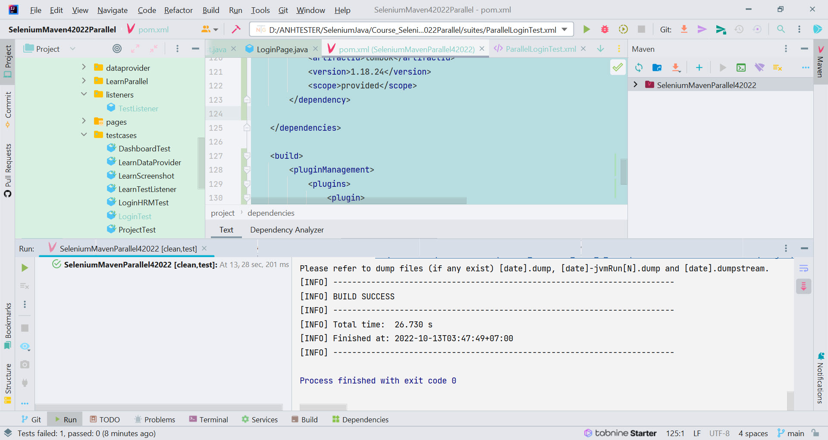This screenshot has width=828, height=440.
Task: Click the dependencies breadcrumb
Action: [271, 213]
